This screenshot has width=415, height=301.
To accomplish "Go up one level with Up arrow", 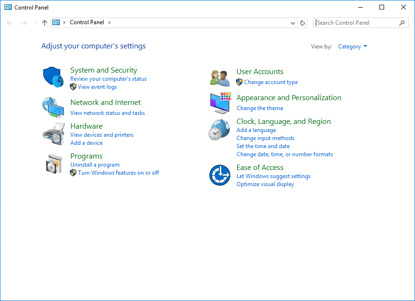I will (x=45, y=23).
